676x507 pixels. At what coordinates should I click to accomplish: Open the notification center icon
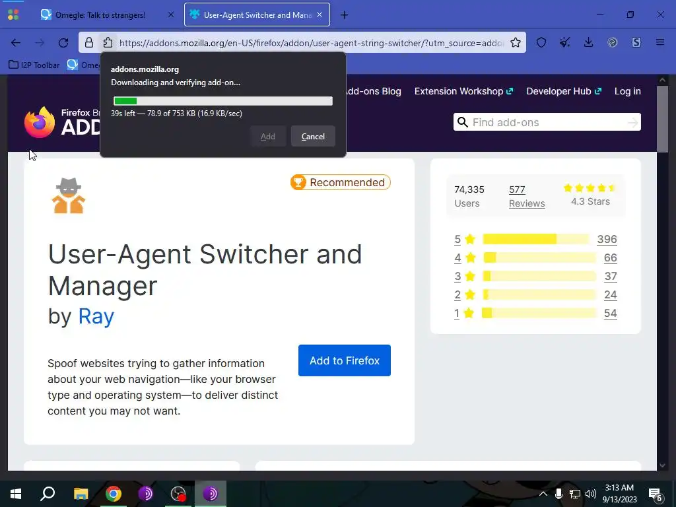click(656, 495)
